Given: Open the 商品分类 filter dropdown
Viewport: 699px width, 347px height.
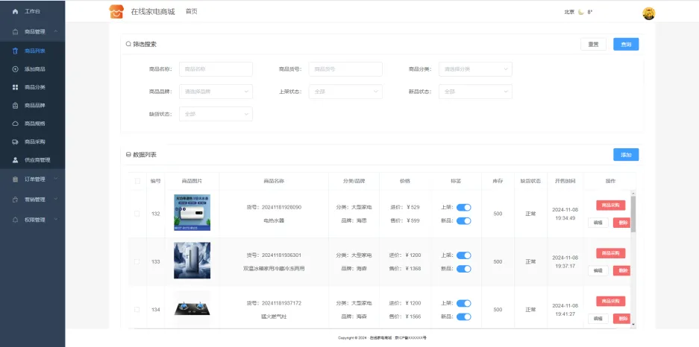Looking at the screenshot, I should click(475, 69).
